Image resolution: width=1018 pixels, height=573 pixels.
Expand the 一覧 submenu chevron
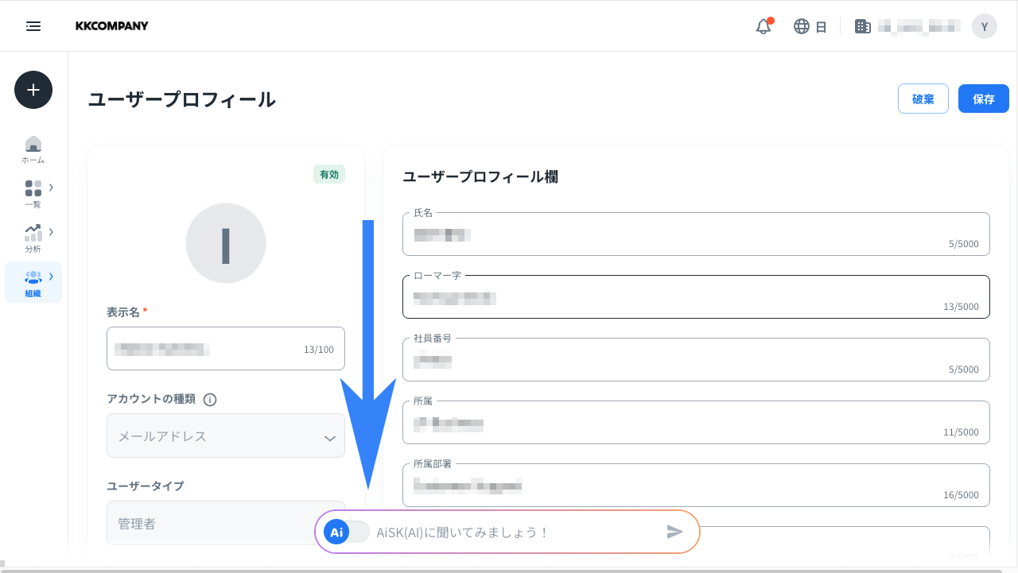click(x=52, y=188)
